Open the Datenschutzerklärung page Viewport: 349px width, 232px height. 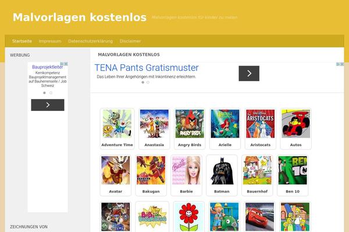coord(90,41)
